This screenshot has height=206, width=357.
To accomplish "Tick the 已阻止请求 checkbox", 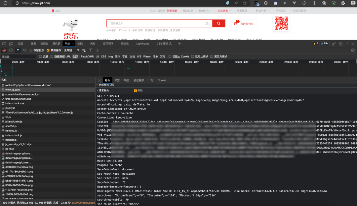I will (193, 56).
